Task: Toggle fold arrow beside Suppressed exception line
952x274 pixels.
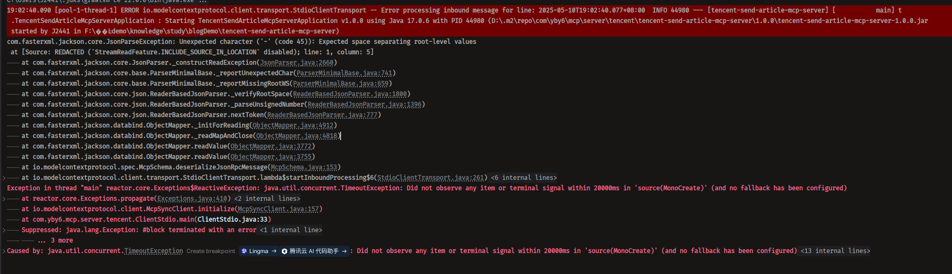Action: click(4, 230)
